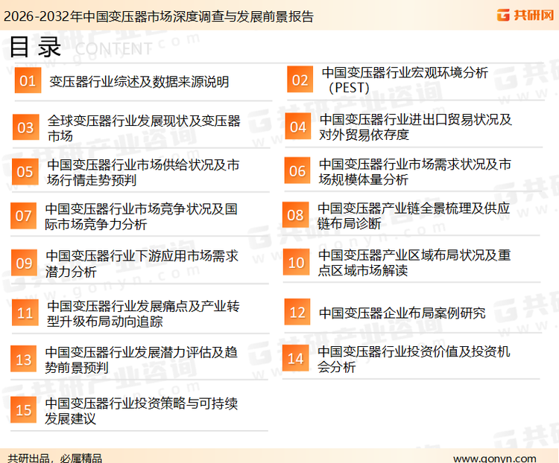Click the 目录 heading

[x=35, y=47]
